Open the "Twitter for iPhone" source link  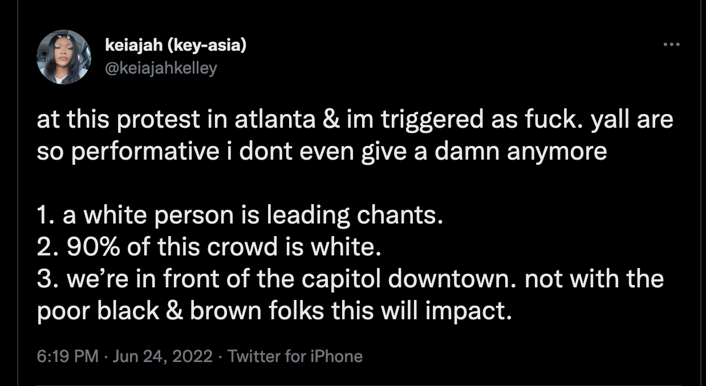[x=295, y=357]
